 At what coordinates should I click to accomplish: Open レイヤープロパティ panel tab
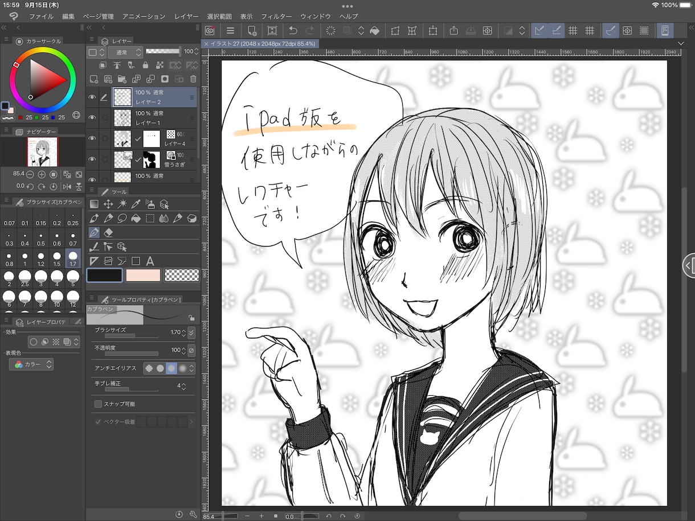42,322
